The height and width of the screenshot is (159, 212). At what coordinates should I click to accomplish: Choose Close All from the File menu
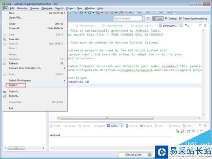point(35,28)
